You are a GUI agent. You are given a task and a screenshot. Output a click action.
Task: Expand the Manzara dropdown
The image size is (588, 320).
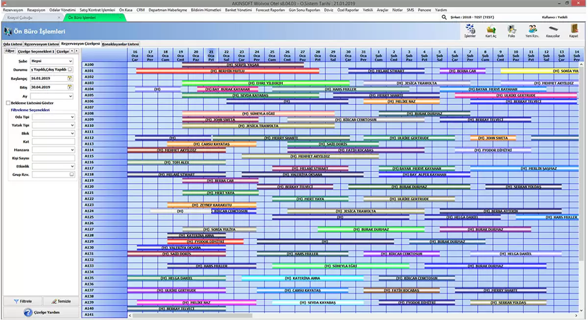(x=72, y=150)
